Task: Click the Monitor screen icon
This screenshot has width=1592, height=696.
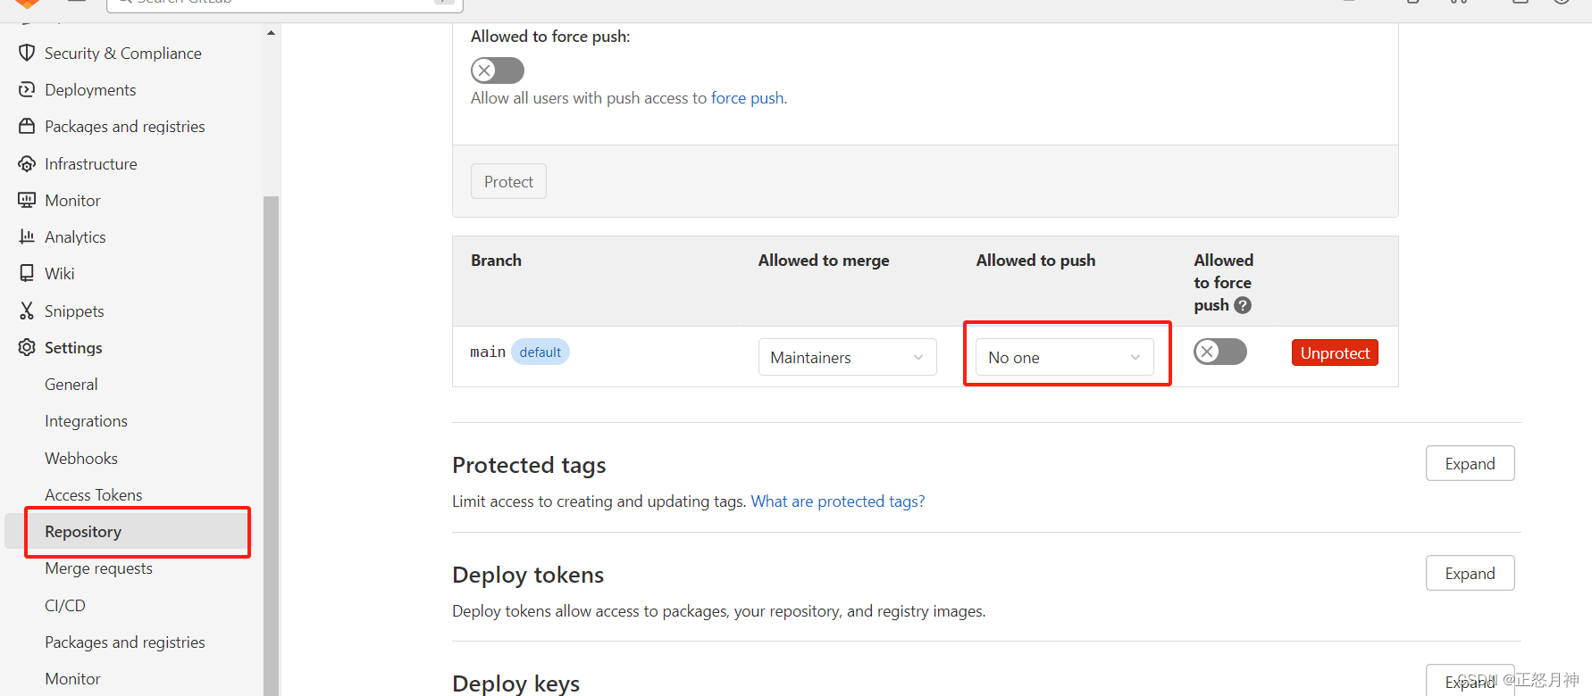Action: 27,200
